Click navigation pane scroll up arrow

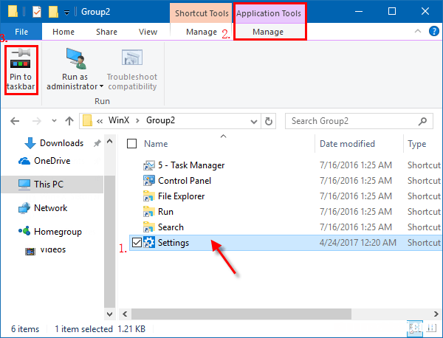[x=109, y=142]
